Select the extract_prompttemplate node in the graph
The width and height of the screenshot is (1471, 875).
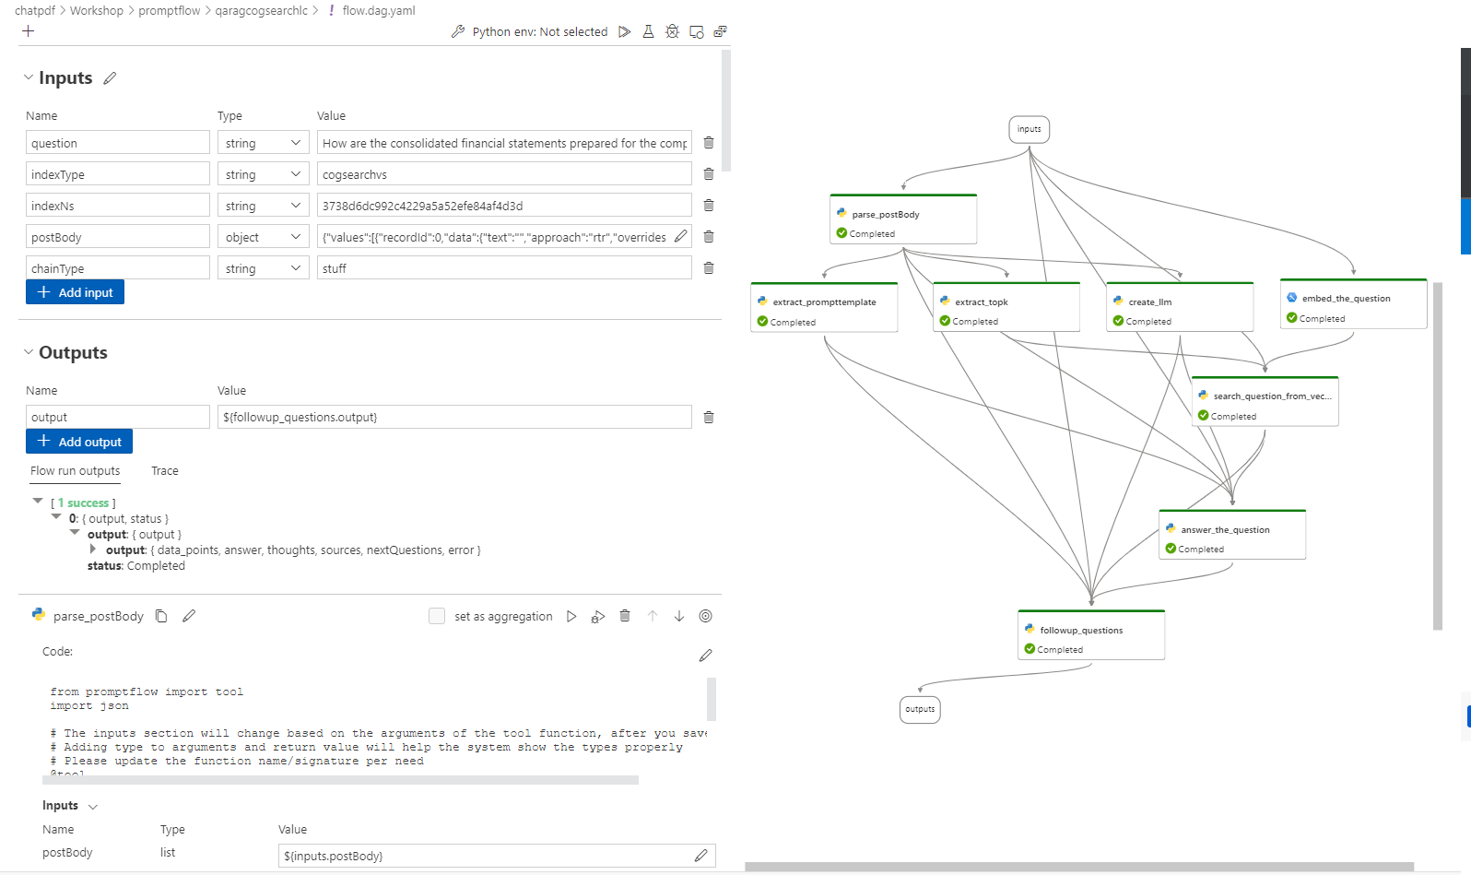(824, 307)
